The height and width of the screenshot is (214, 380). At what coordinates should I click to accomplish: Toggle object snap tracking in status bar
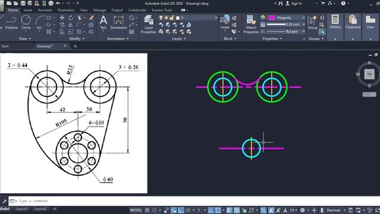pyautogui.click(x=211, y=210)
